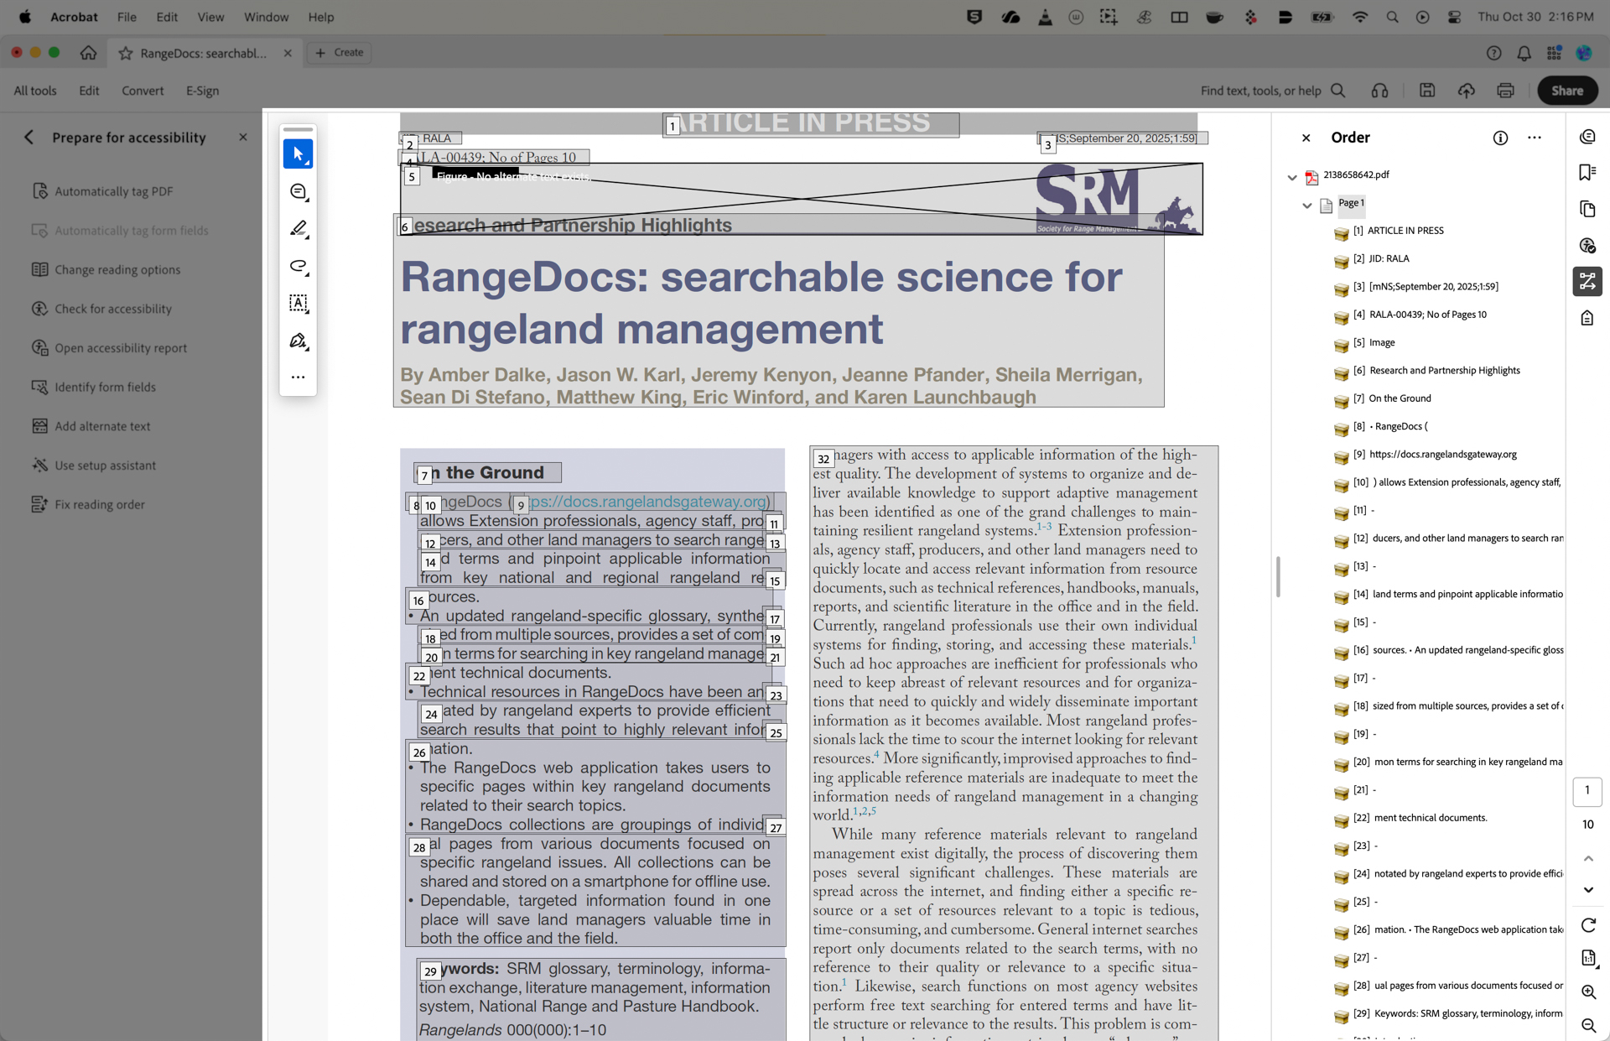Pick the draw freeform curve tool
1610x1041 pixels.
click(x=298, y=267)
